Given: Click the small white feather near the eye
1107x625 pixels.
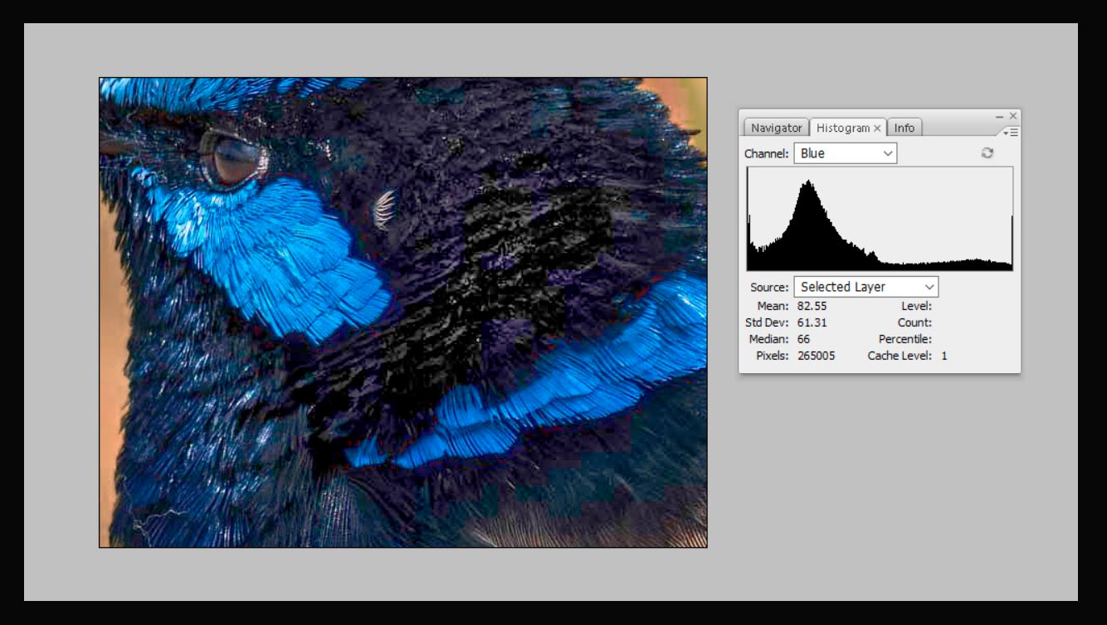Looking at the screenshot, I should pyautogui.click(x=383, y=209).
